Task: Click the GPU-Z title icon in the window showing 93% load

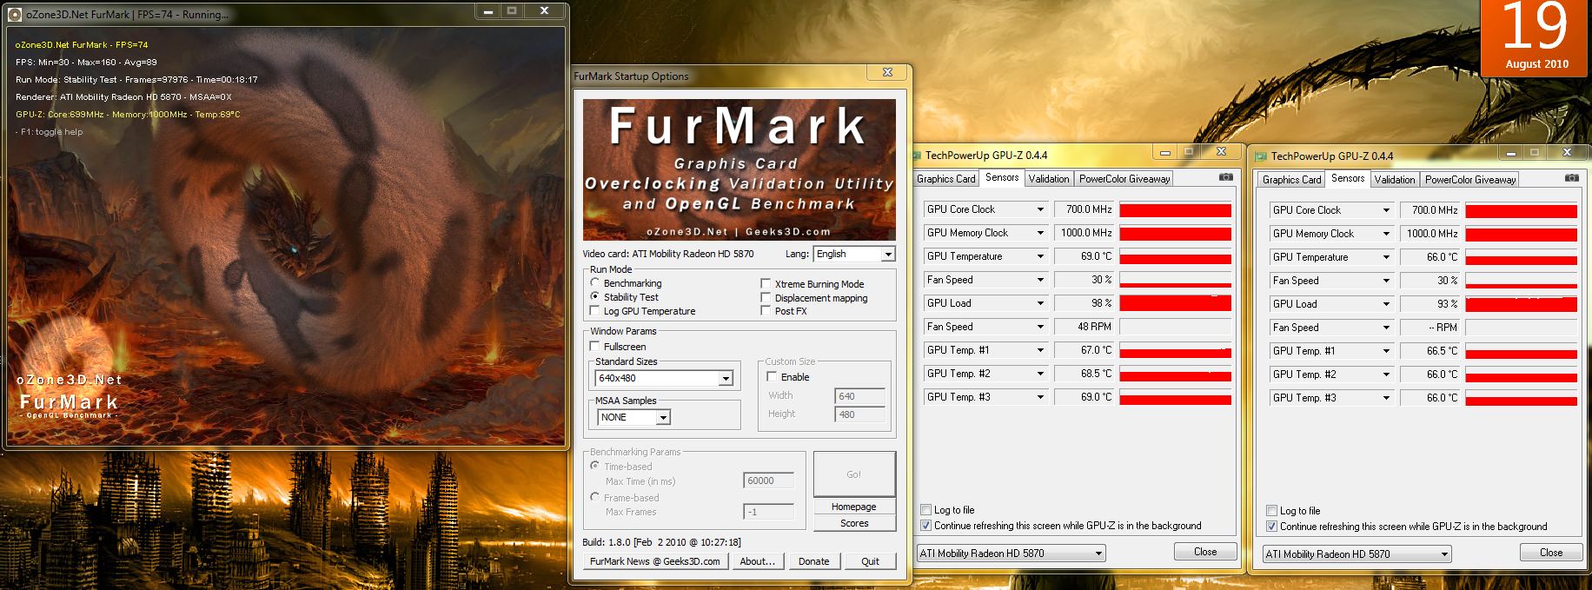Action: [1261, 156]
